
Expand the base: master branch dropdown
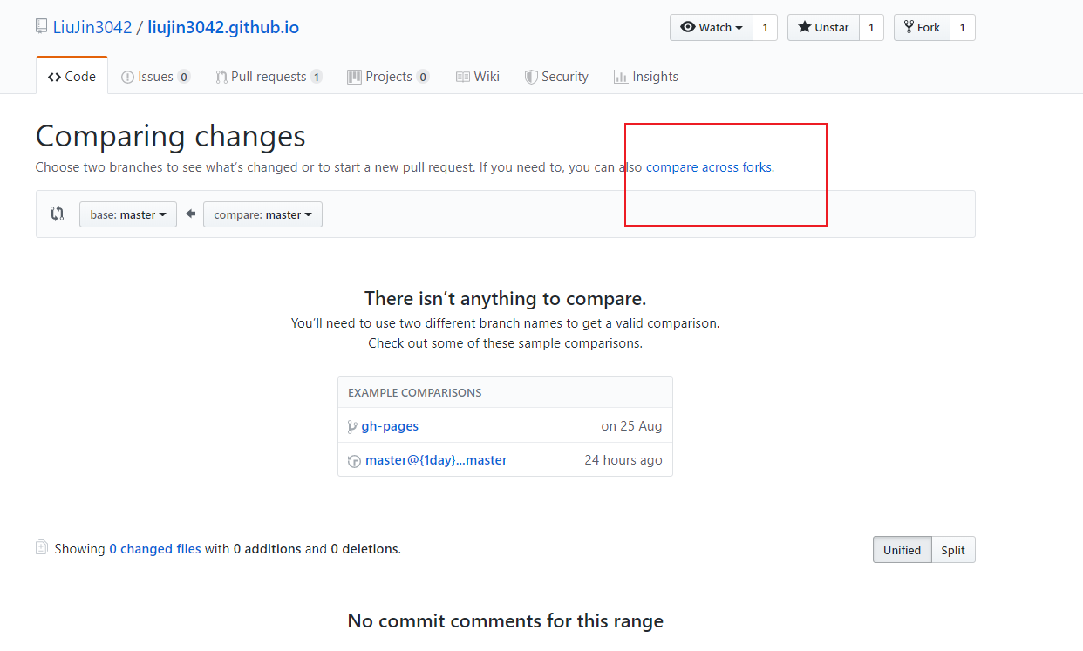click(128, 214)
